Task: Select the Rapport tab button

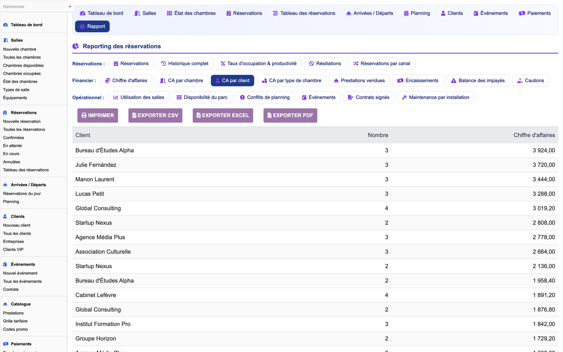Action: click(x=92, y=27)
